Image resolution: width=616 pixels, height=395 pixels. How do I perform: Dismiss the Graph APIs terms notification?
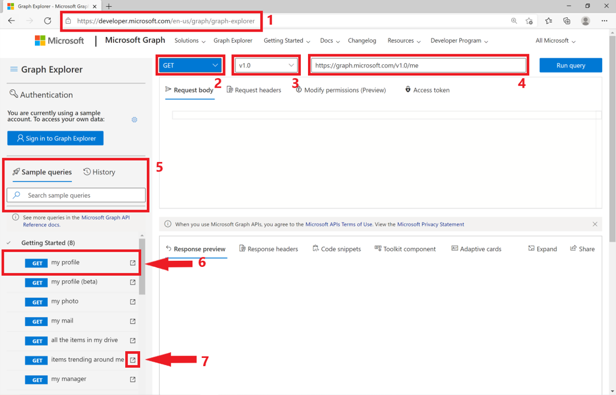click(595, 224)
